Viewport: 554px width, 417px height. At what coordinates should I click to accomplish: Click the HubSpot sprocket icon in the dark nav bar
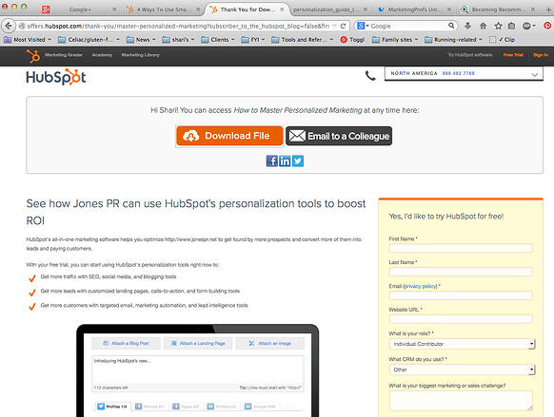click(33, 56)
